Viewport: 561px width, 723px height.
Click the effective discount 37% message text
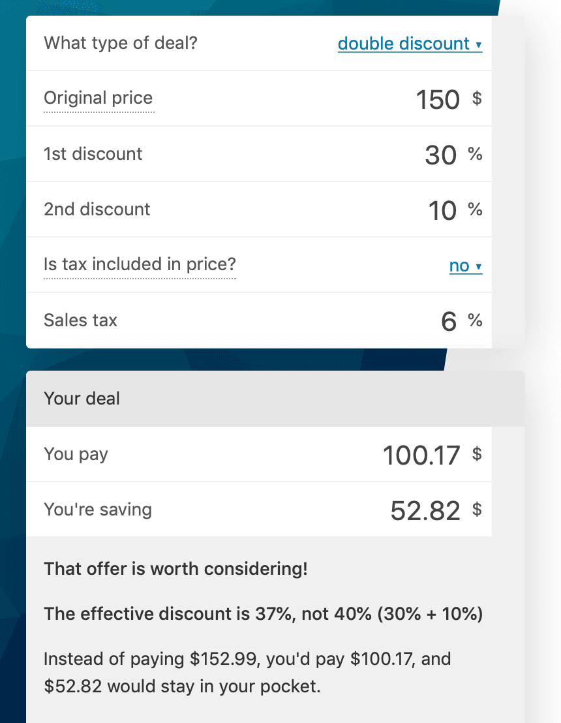click(263, 614)
